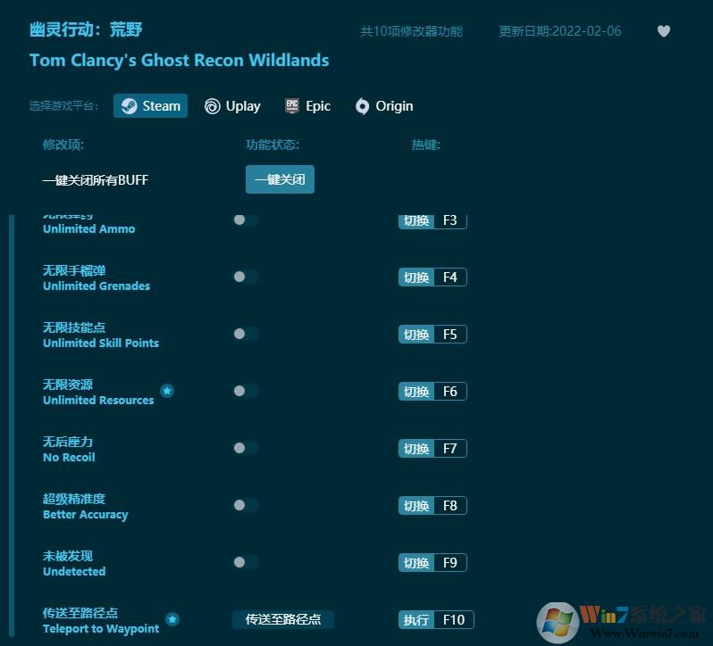This screenshot has height=646, width=713.
Task: Click the Epic Games logo icon
Action: (292, 106)
